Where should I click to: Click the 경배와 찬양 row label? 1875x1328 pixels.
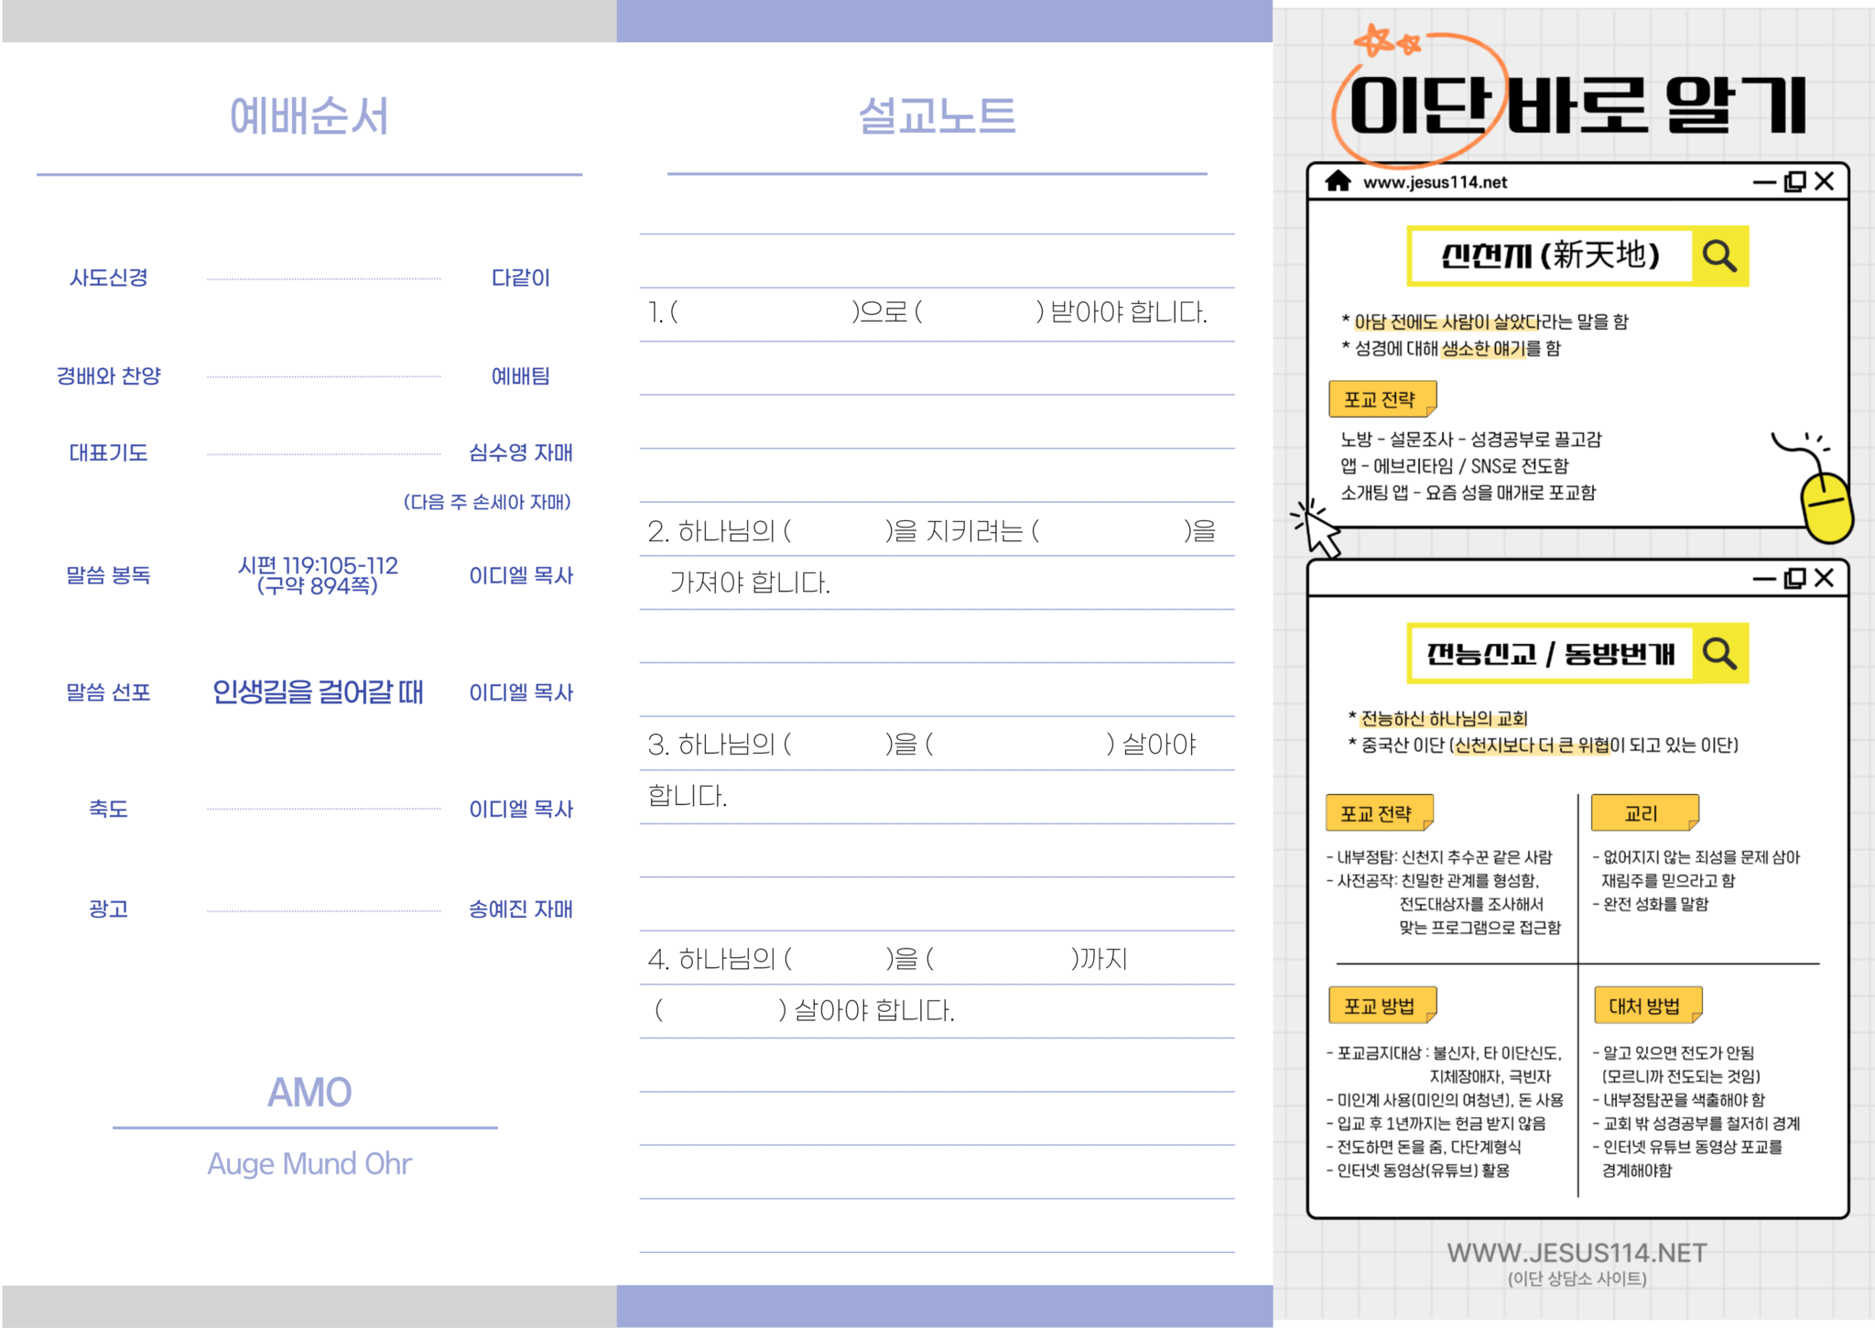click(109, 376)
